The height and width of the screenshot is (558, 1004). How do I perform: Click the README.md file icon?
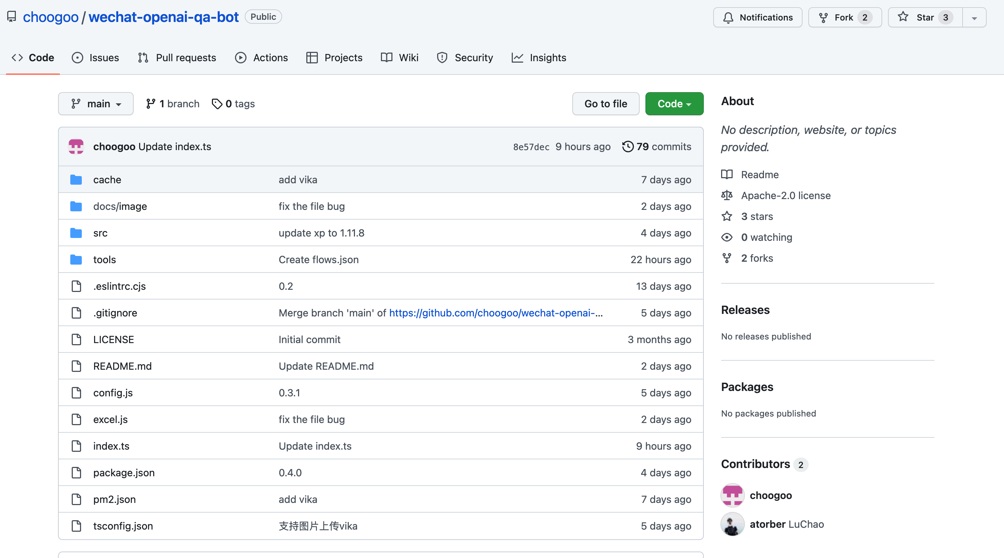click(x=76, y=366)
